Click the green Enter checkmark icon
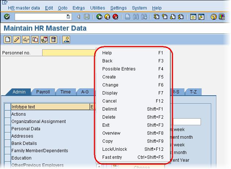The height and width of the screenshot is (169, 231). point(7,17)
